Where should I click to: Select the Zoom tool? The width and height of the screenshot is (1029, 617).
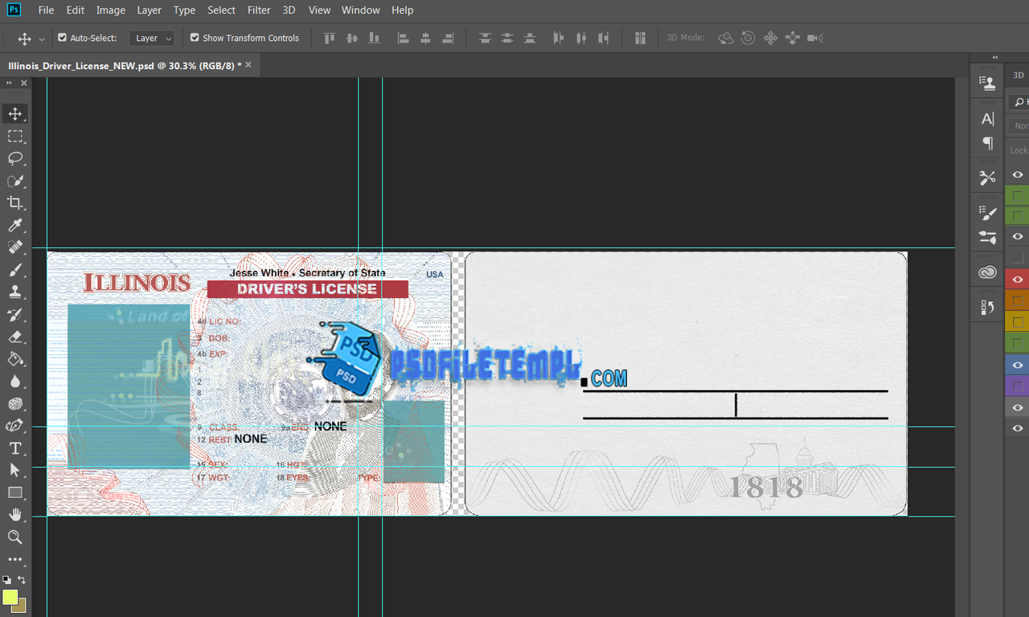click(x=15, y=537)
